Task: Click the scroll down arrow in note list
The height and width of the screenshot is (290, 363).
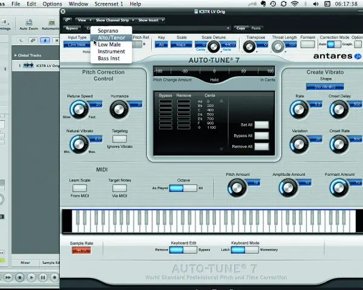Action: tap(221, 149)
